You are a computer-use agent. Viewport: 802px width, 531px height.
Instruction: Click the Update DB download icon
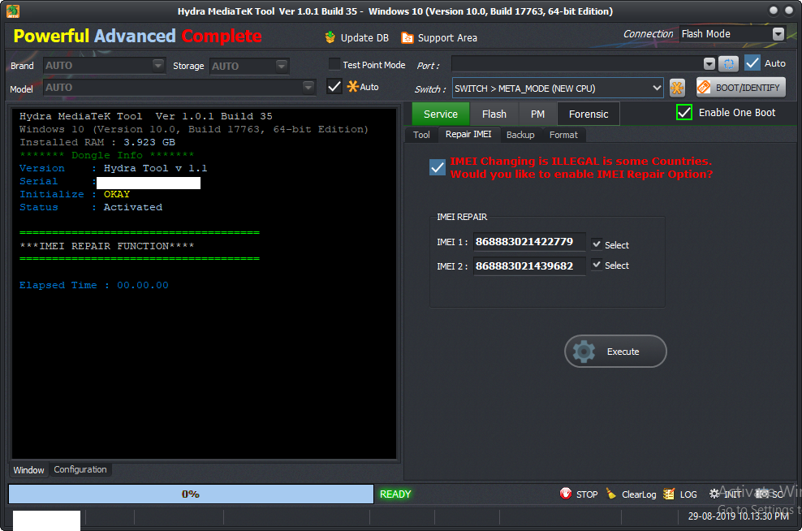point(330,37)
